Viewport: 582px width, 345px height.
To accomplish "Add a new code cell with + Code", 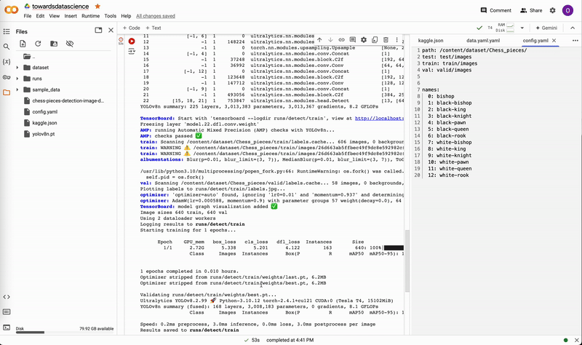I will [130, 28].
